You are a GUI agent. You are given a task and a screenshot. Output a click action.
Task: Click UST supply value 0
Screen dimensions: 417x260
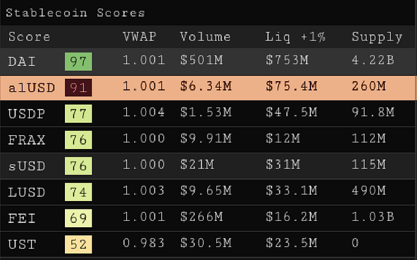click(355, 243)
